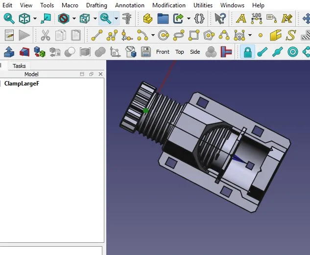Click the bounding box selection icon
The height and width of the screenshot is (255, 310).
coord(85,19)
